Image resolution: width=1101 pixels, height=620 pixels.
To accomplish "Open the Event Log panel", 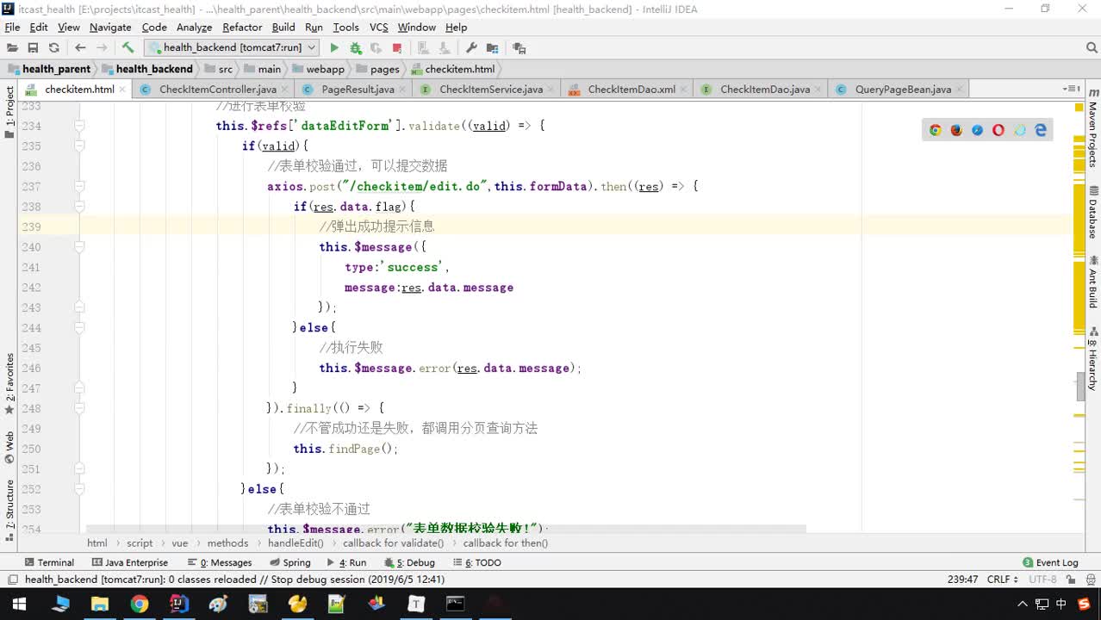I will pyautogui.click(x=1050, y=562).
